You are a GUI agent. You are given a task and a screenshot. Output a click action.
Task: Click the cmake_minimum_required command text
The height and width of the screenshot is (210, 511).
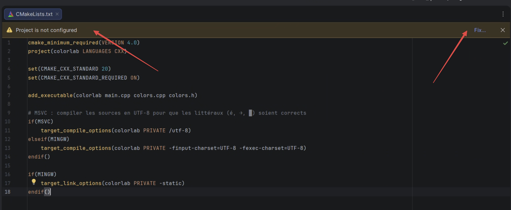(63, 43)
